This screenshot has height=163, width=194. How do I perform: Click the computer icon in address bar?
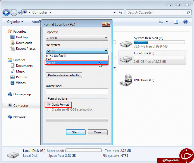pyautogui.click(x=24, y=12)
